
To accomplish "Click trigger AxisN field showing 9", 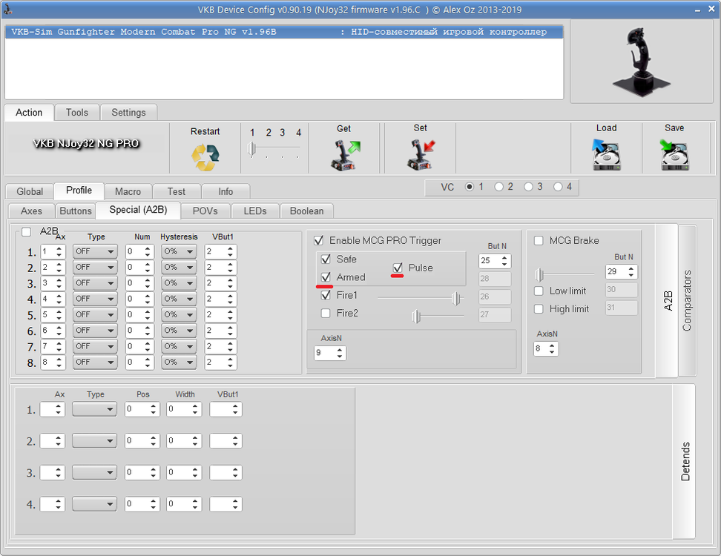I will point(330,353).
